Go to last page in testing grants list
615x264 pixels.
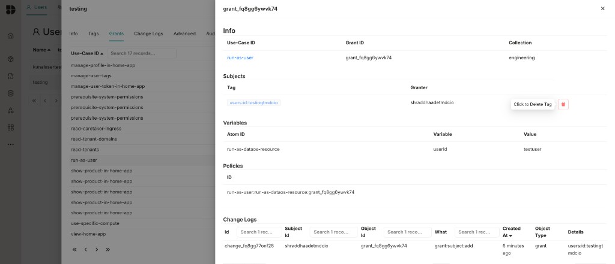coord(108,250)
